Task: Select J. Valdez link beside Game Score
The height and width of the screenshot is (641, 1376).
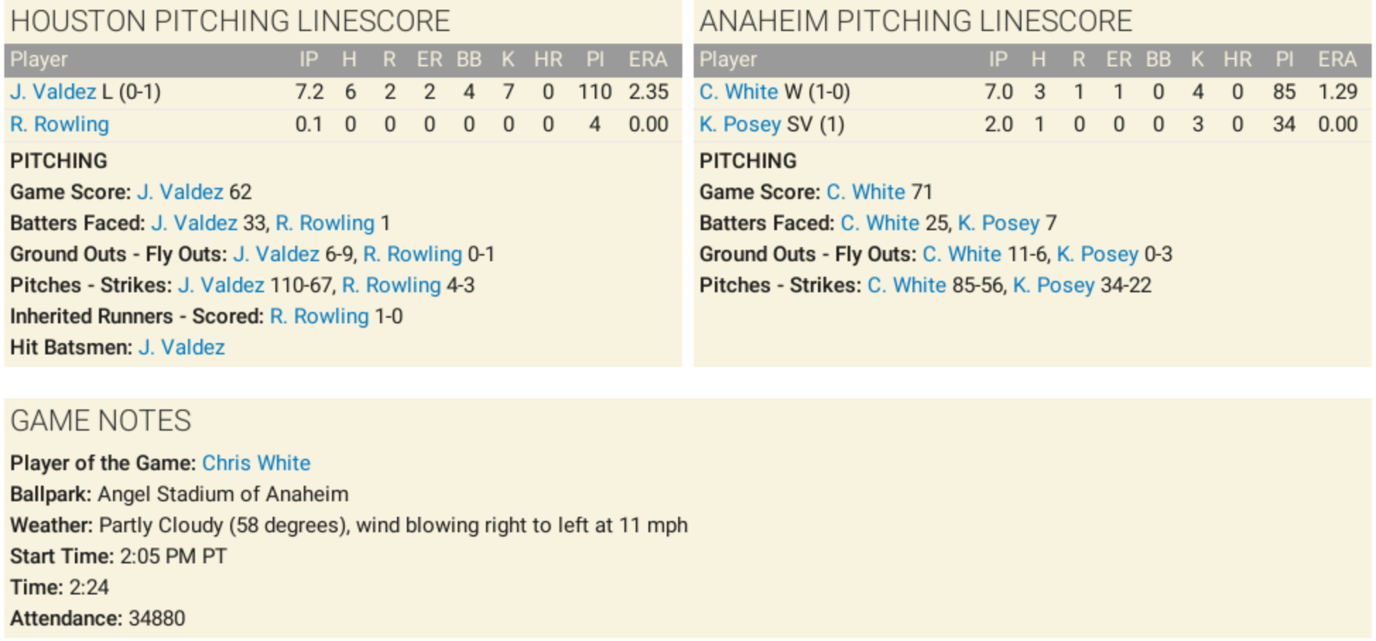Action: point(180,192)
